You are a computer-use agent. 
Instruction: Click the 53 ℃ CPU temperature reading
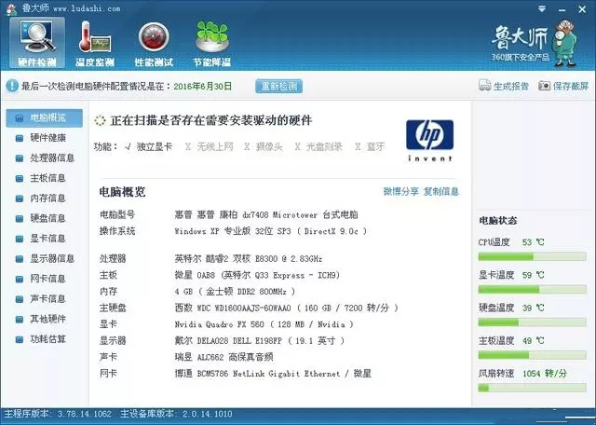click(533, 242)
